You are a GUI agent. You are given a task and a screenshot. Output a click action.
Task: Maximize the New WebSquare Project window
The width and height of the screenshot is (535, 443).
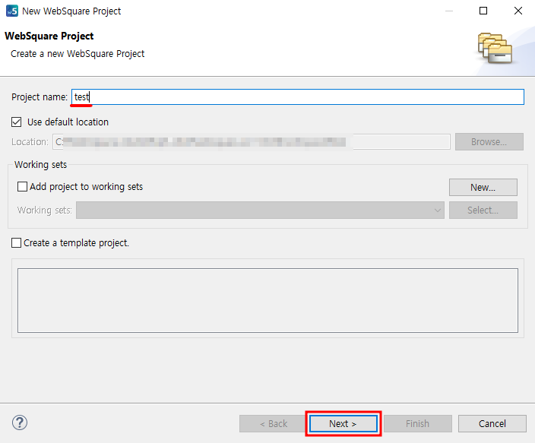pos(483,11)
